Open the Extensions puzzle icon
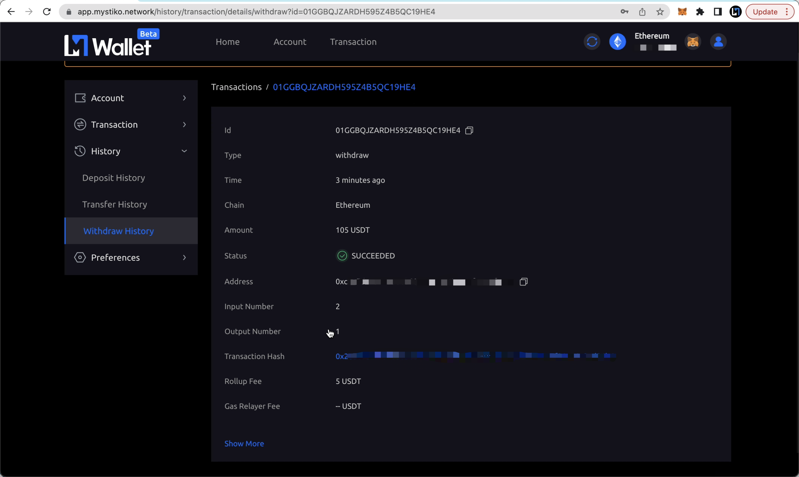This screenshot has width=799, height=477. [700, 12]
